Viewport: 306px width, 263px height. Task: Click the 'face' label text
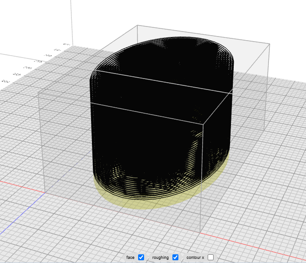[x=130, y=258]
